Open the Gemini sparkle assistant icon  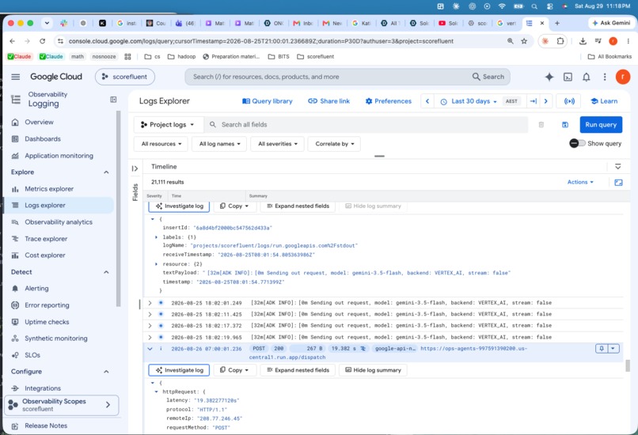click(x=549, y=77)
